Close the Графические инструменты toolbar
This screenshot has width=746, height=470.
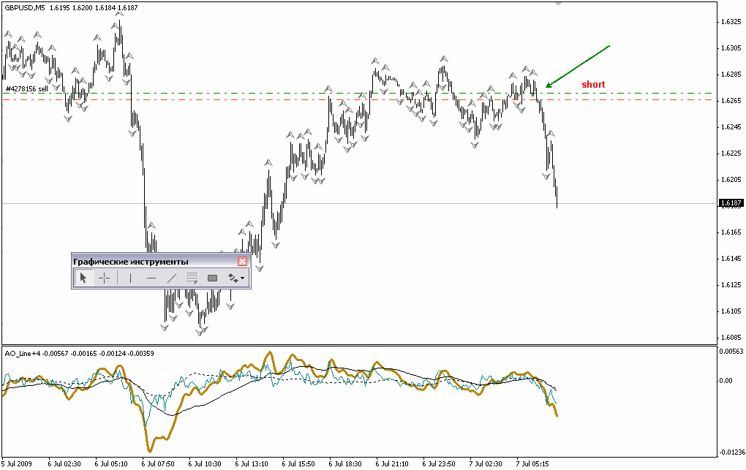click(x=243, y=261)
